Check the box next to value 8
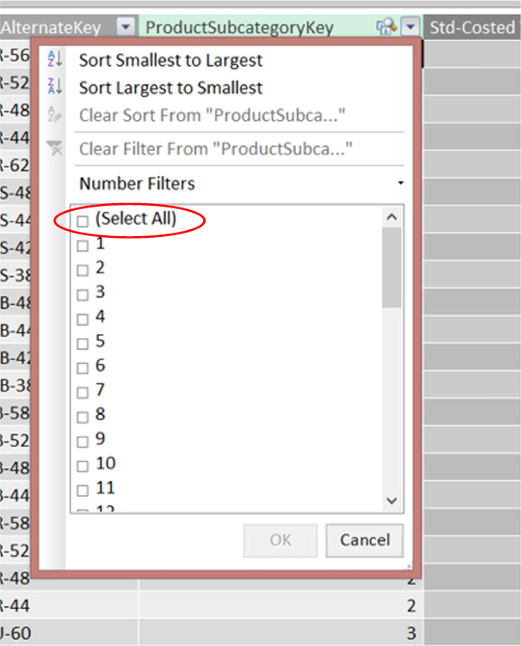The image size is (521, 646). [83, 416]
